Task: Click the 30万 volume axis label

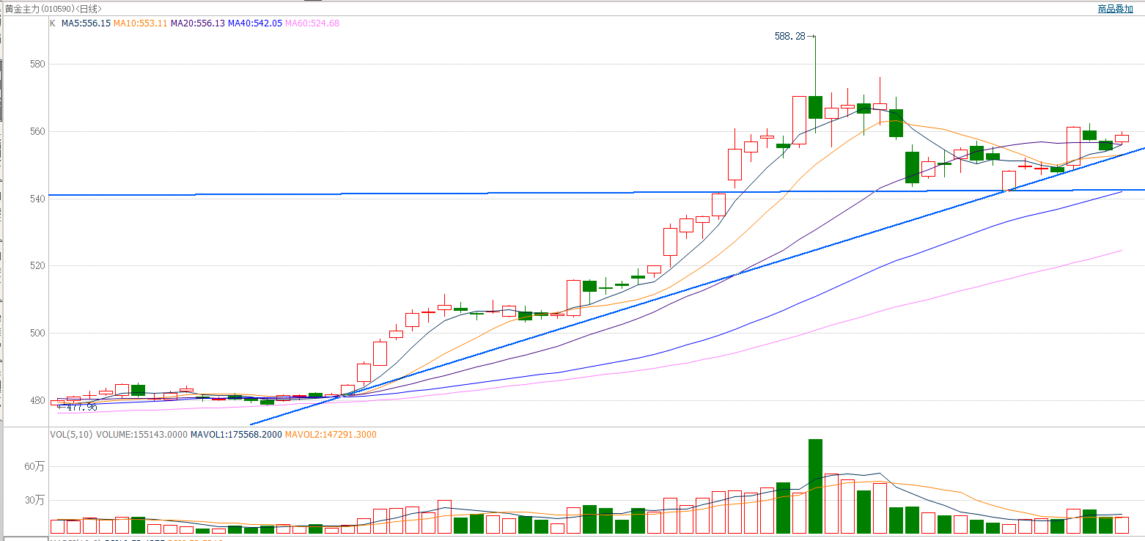Action: point(35,500)
